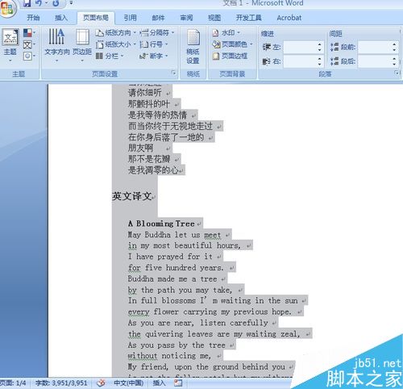Viewport: 403px width, 389px height.
Task: Click the 段后 spacing after field
Action: click(375, 61)
